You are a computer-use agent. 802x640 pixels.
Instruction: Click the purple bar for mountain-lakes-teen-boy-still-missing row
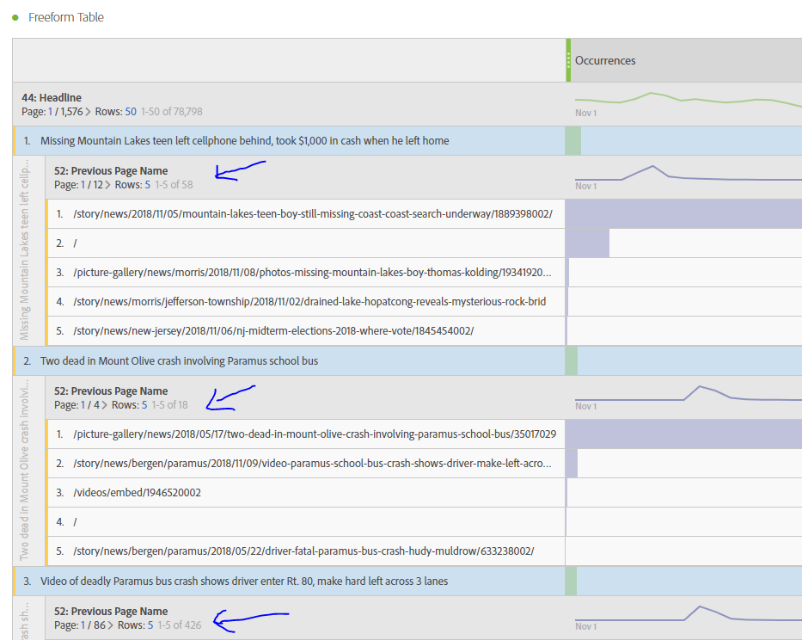(684, 214)
